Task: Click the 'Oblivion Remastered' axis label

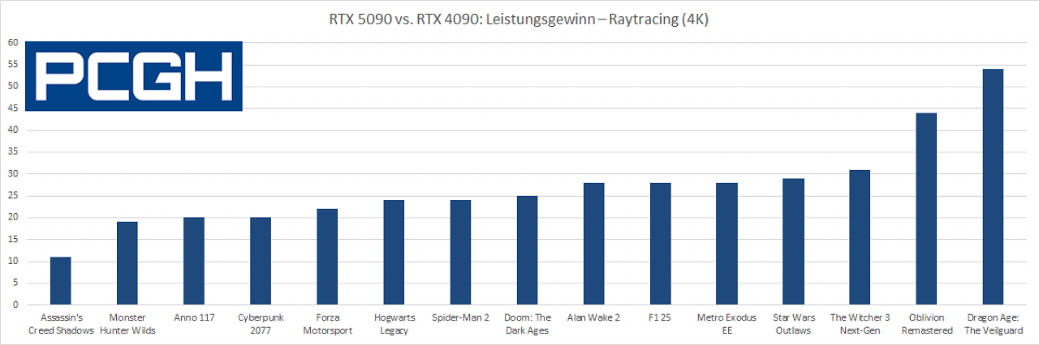Action: point(926,323)
